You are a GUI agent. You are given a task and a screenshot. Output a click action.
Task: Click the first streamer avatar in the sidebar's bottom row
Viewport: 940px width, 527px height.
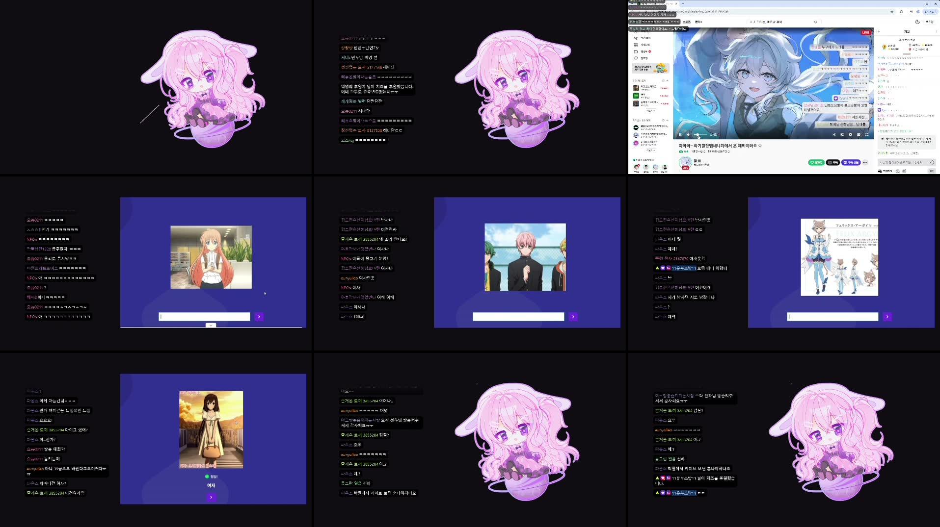point(637,167)
